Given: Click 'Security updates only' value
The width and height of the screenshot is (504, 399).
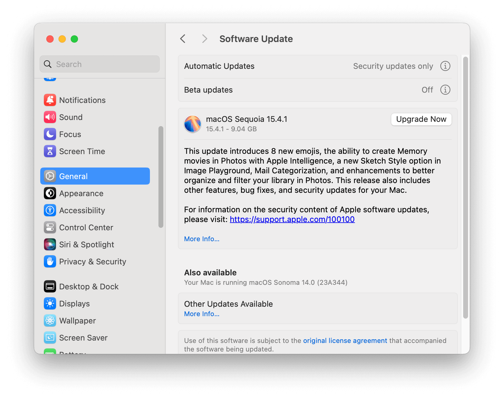Looking at the screenshot, I should tap(393, 66).
